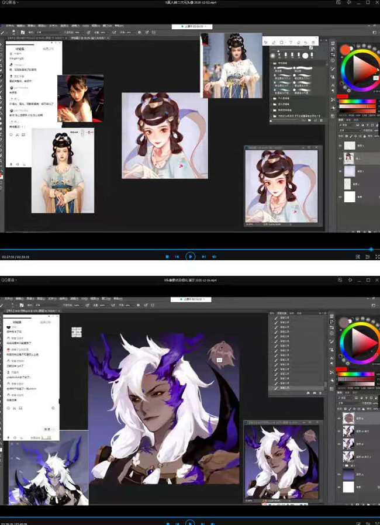Viewport: 380px width, 525px height.
Task: Open layer blend mode dropdown in hanfu-girl recording
Action: pos(350,130)
